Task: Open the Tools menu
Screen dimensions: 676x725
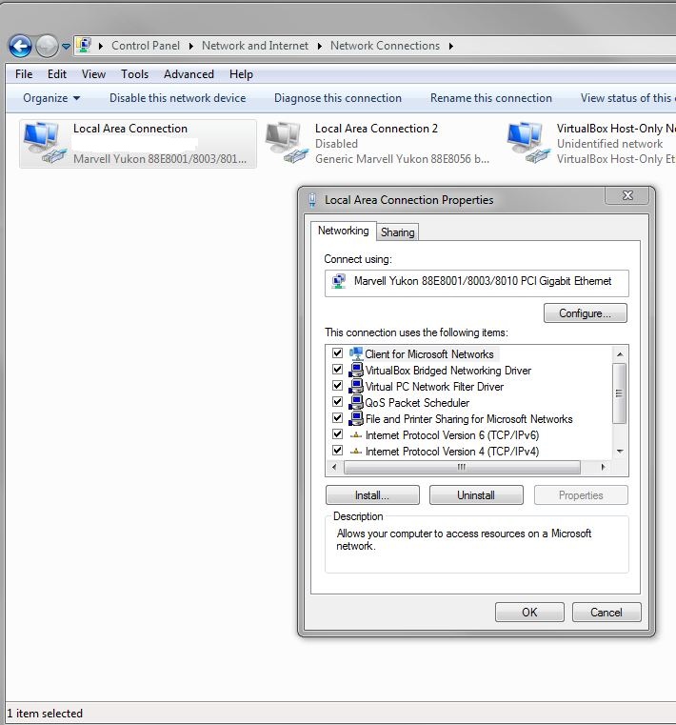Action: click(x=134, y=74)
